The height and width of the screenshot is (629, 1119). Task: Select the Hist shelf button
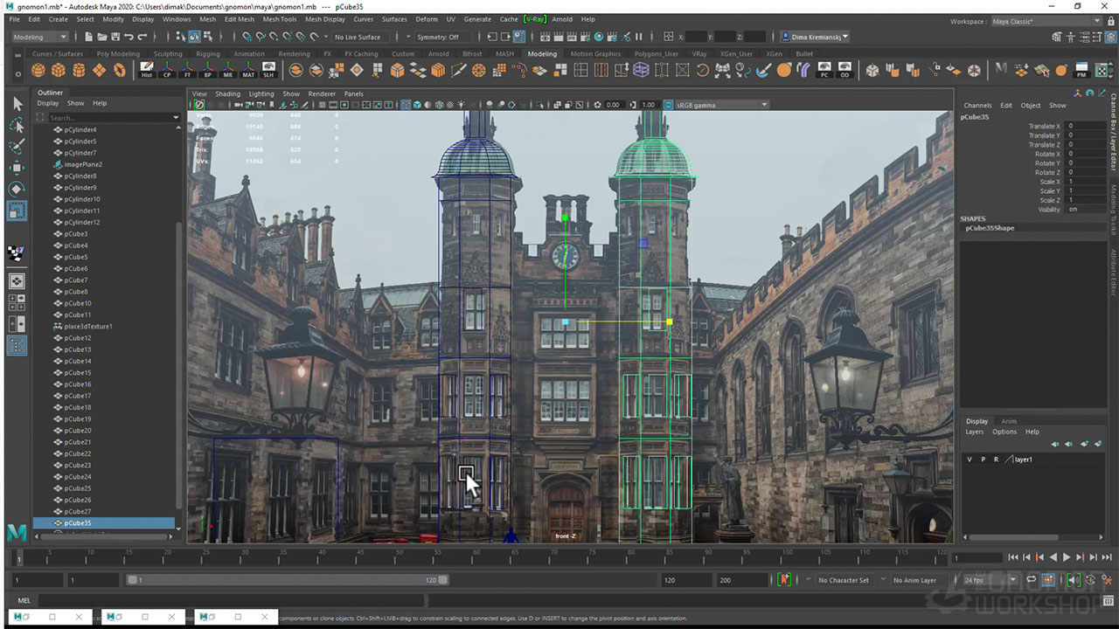pyautogui.click(x=146, y=70)
